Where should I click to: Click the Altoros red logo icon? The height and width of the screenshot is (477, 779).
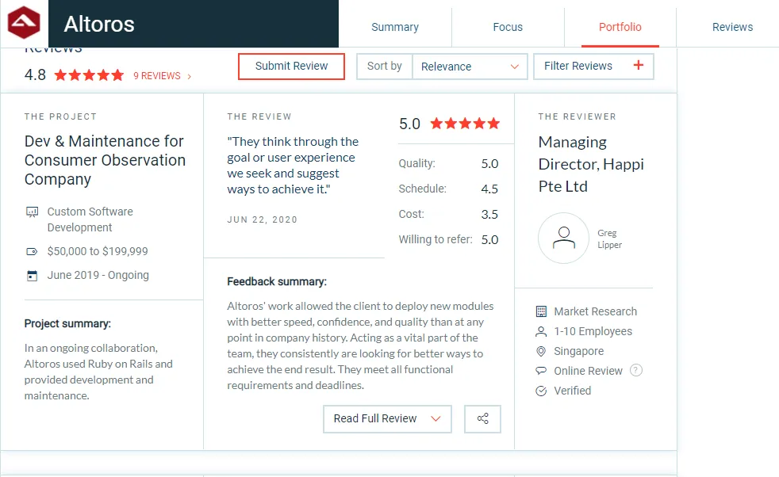[24, 23]
